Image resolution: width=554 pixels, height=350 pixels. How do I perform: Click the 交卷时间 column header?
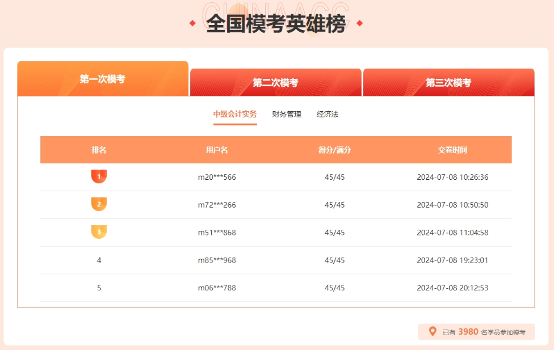[452, 150]
